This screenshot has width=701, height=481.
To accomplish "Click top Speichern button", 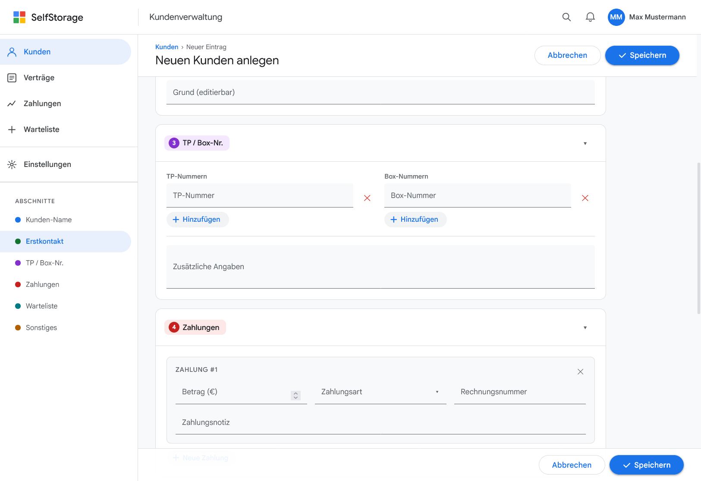I will (642, 55).
